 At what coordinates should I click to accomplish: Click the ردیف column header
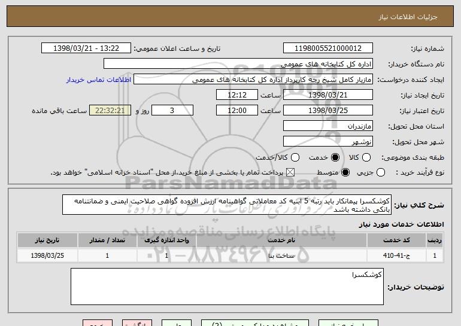tap(435, 240)
